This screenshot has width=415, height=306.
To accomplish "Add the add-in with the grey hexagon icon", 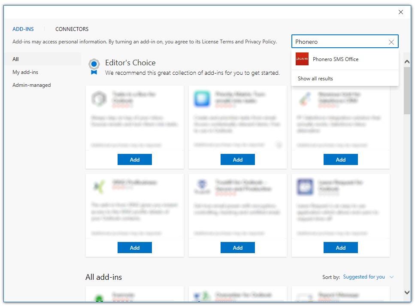I will [x=135, y=159].
